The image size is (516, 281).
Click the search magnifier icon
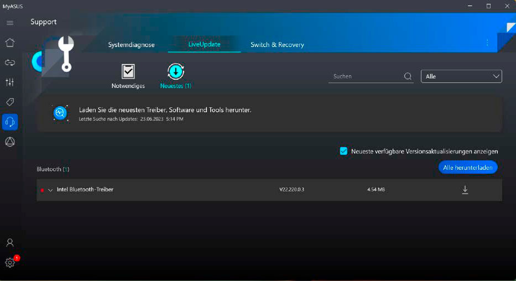click(x=408, y=76)
